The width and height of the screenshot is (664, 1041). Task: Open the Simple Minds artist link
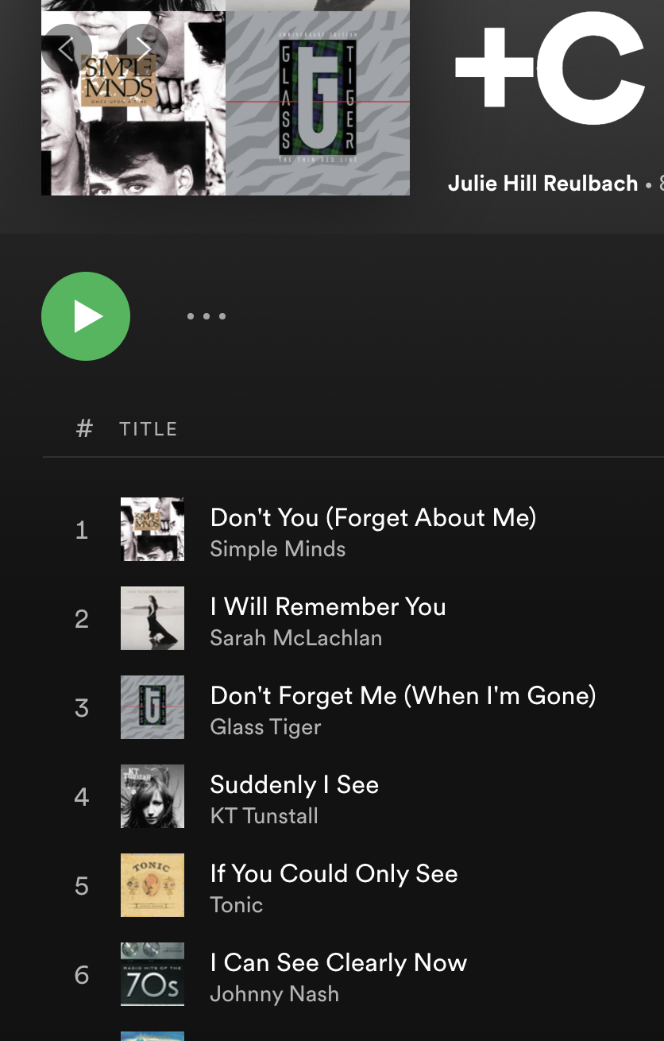pyautogui.click(x=277, y=549)
